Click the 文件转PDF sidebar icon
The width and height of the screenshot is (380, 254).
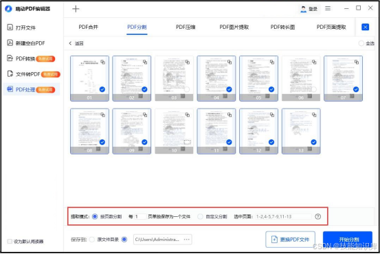10,73
